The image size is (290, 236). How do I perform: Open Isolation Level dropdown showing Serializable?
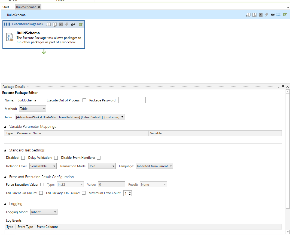pyautogui.click(x=43, y=166)
